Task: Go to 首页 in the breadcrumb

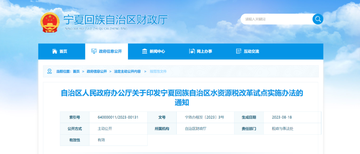Action: point(76,71)
